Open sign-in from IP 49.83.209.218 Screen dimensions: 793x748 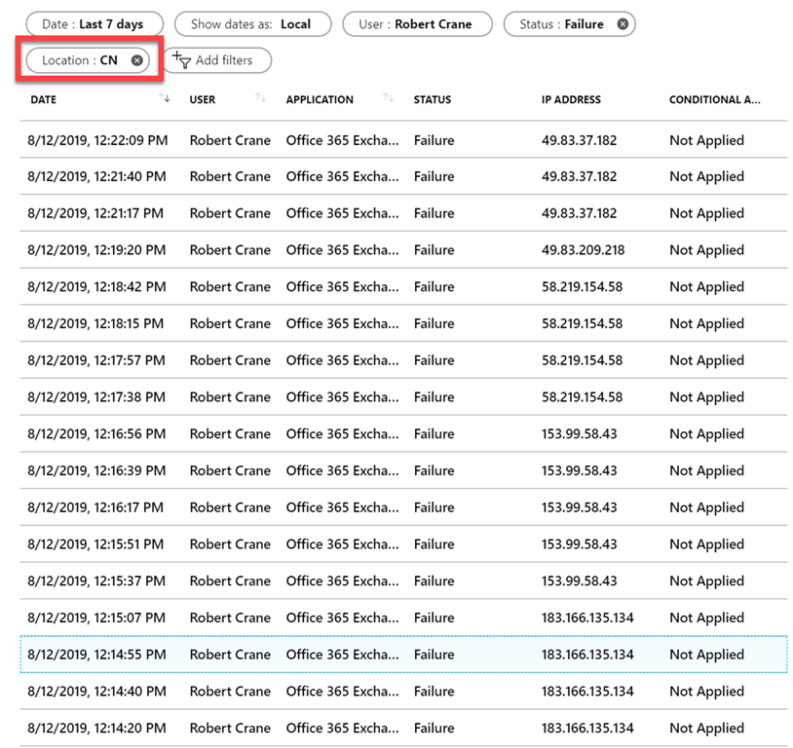click(583, 250)
